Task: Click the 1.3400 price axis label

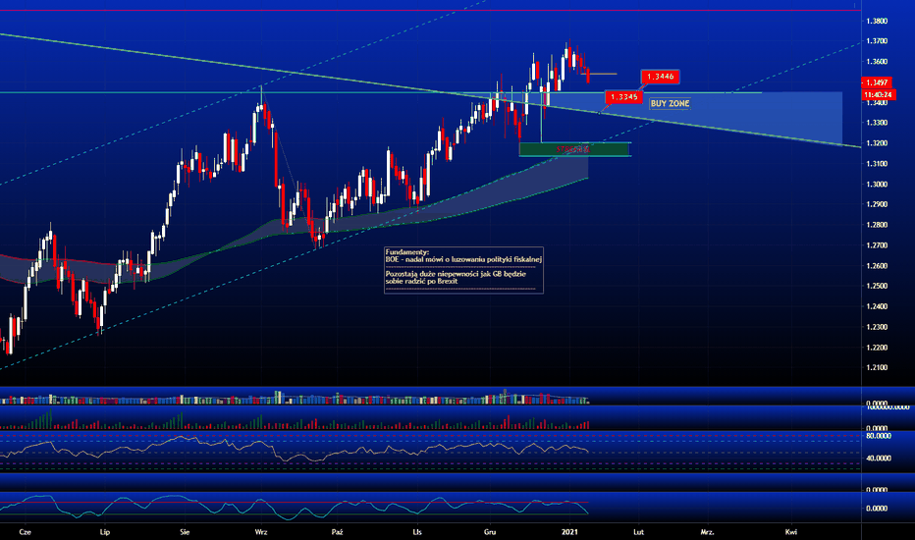Action: (x=877, y=103)
